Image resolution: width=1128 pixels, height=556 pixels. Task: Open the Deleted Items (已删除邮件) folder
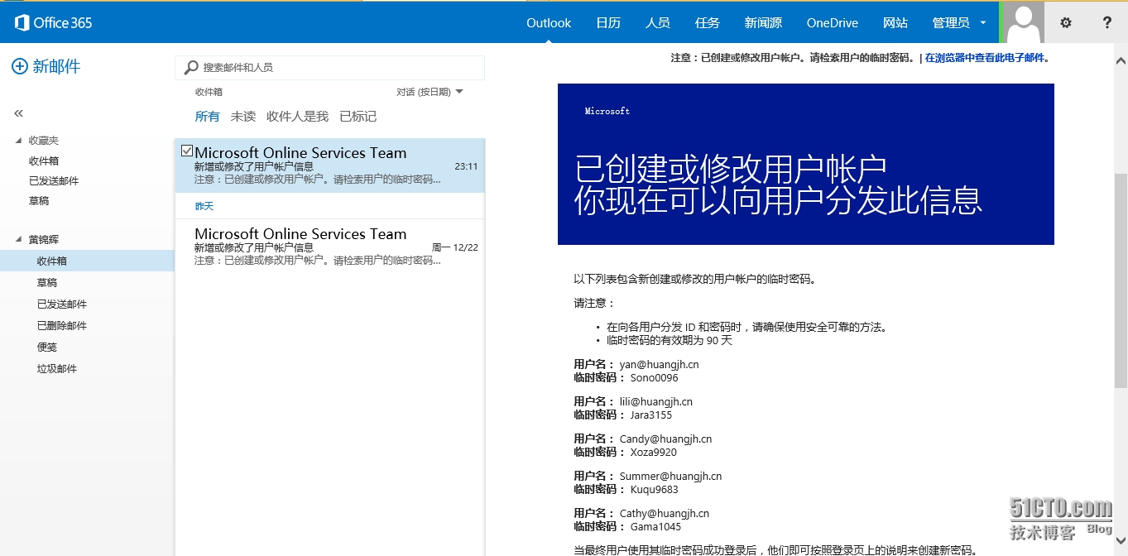tap(62, 326)
